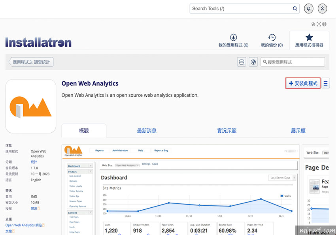Toggle fullscreen with the expand arrows icon
The width and height of the screenshot is (336, 235).
tap(319, 24)
